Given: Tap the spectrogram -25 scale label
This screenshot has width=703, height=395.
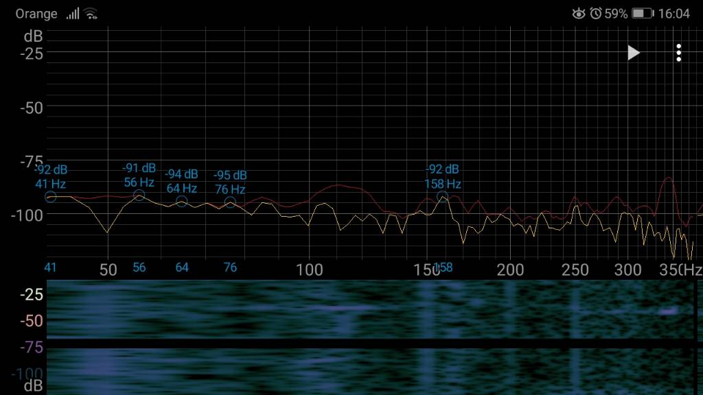Looking at the screenshot, I should click(32, 294).
